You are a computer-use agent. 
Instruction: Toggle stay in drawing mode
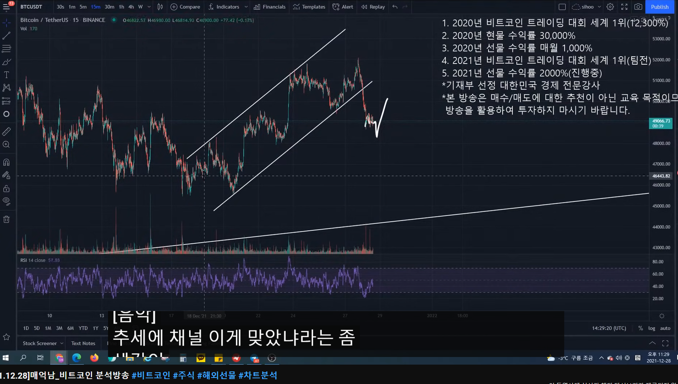[6, 175]
